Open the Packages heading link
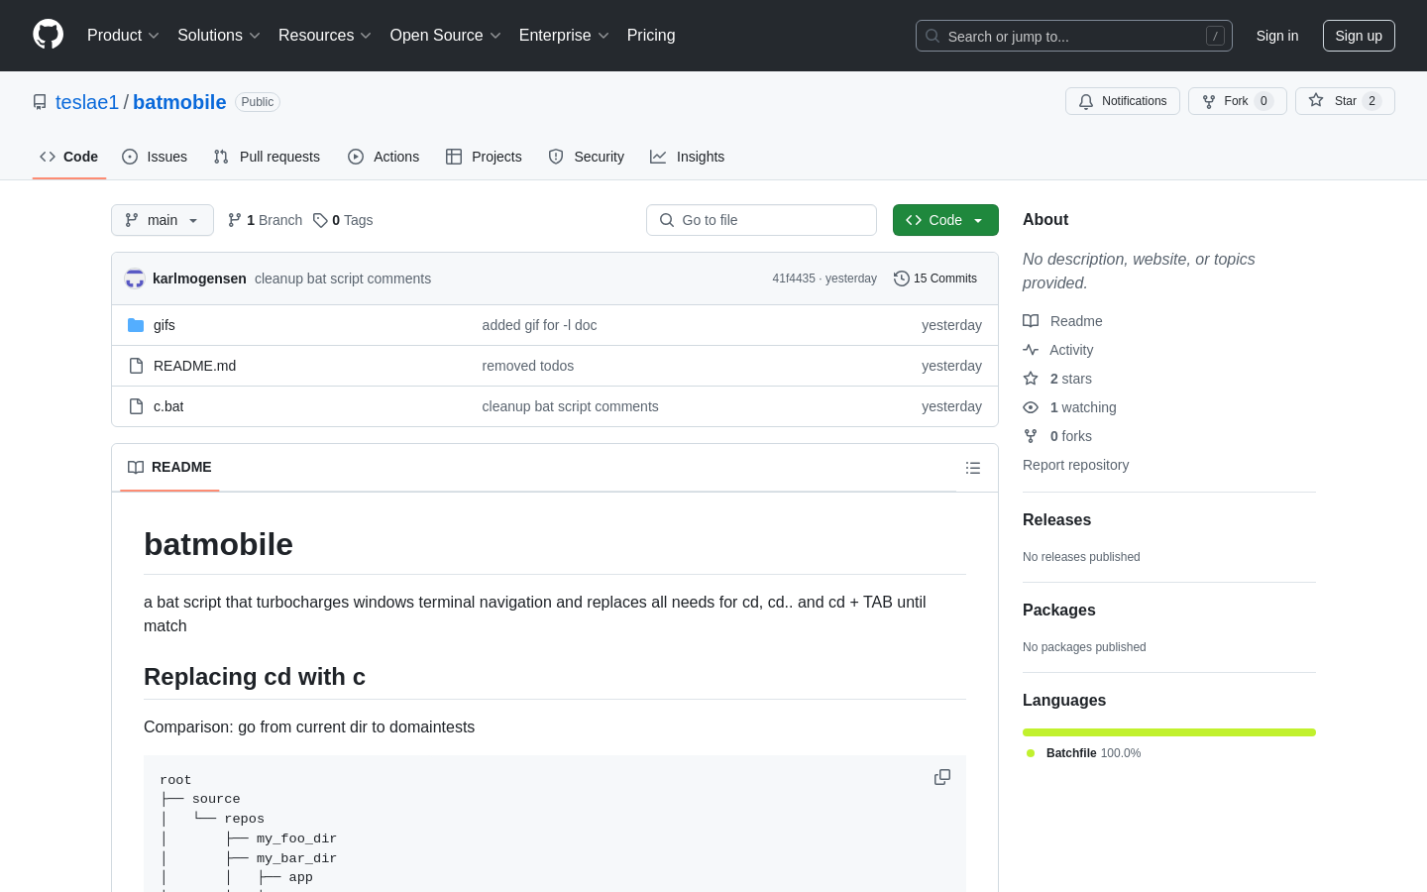1427x892 pixels. [x=1059, y=611]
